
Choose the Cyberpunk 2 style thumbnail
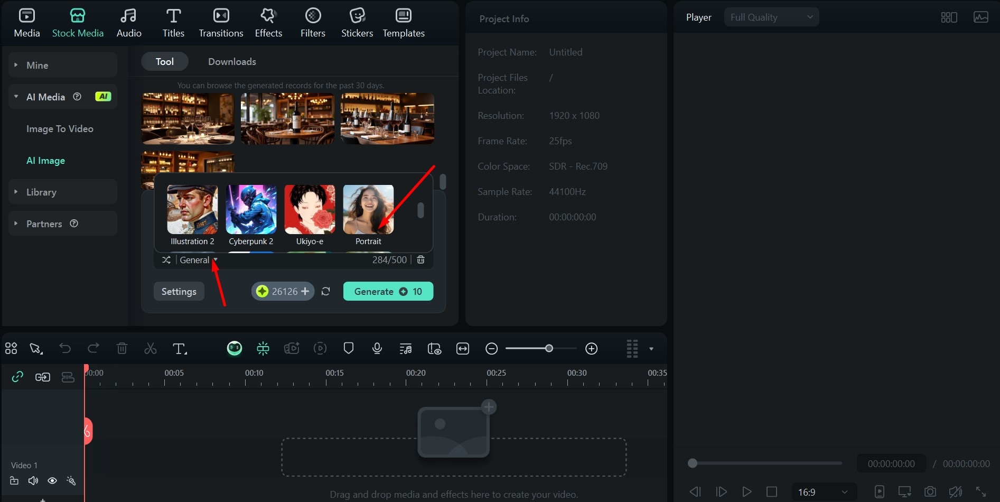pyautogui.click(x=251, y=210)
